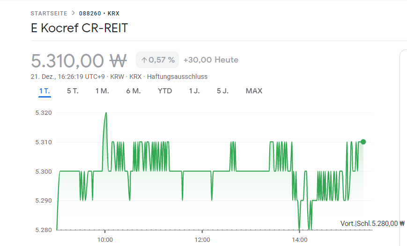Click the 5.310,00 ₩ price text

point(79,61)
